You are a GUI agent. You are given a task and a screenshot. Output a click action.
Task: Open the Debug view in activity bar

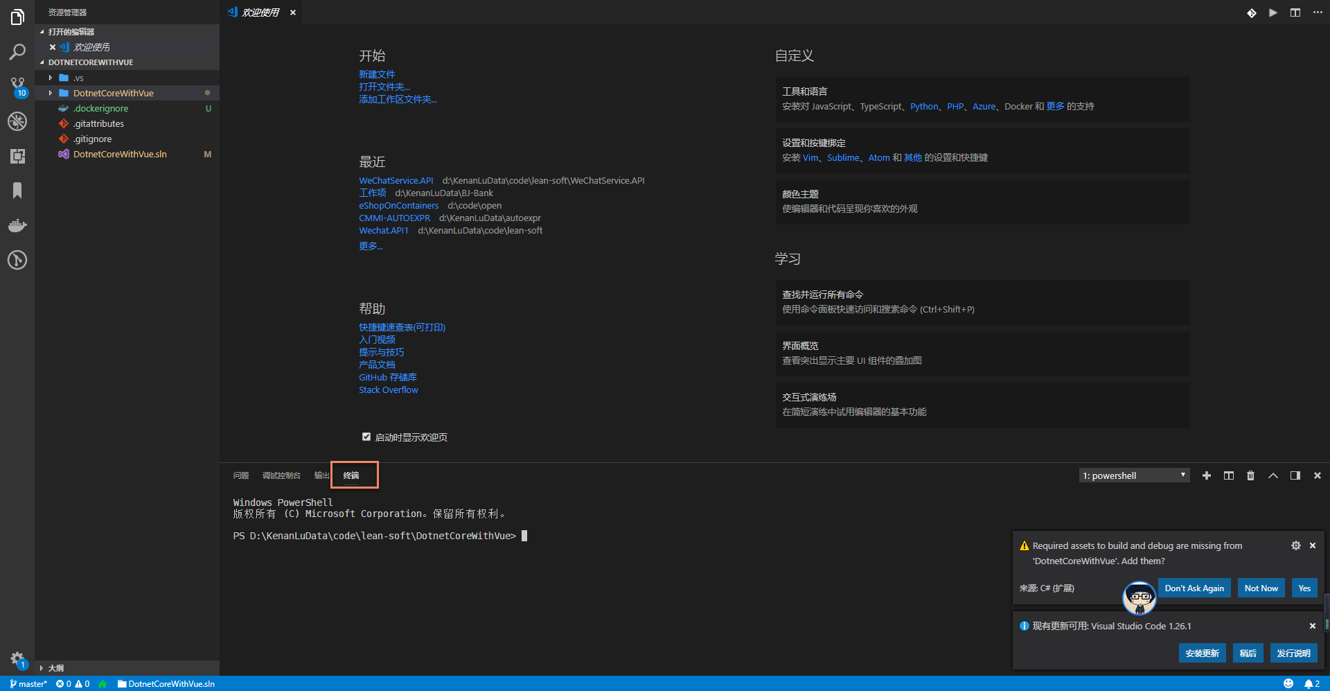pos(17,121)
